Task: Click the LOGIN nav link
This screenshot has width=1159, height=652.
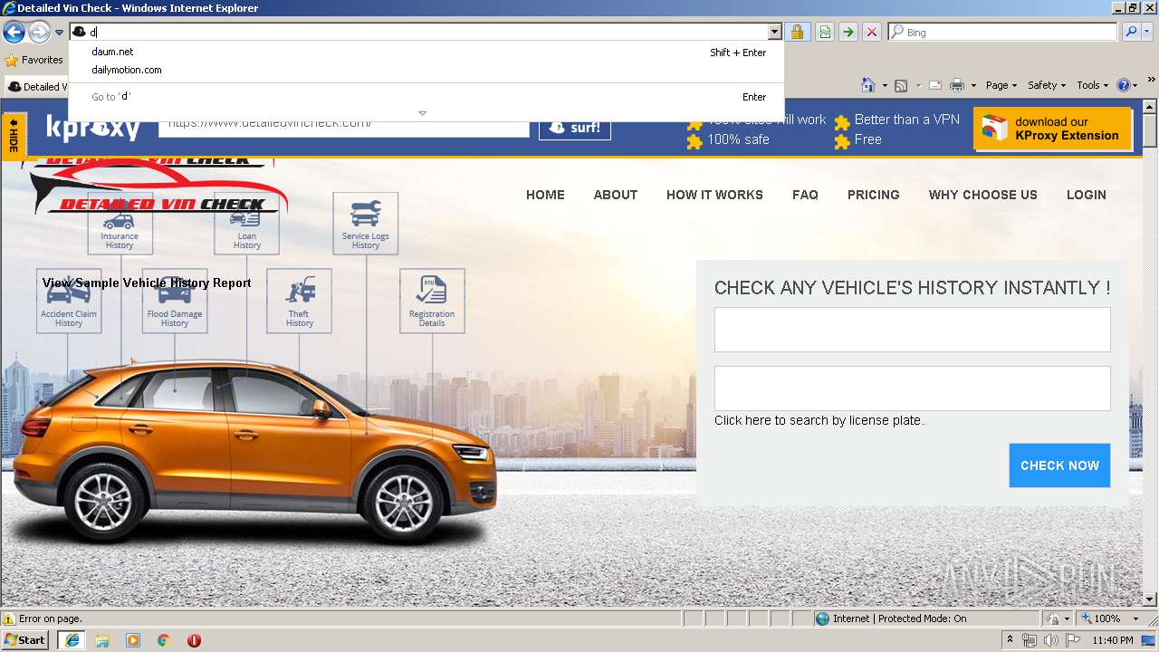Action: pyautogui.click(x=1087, y=195)
